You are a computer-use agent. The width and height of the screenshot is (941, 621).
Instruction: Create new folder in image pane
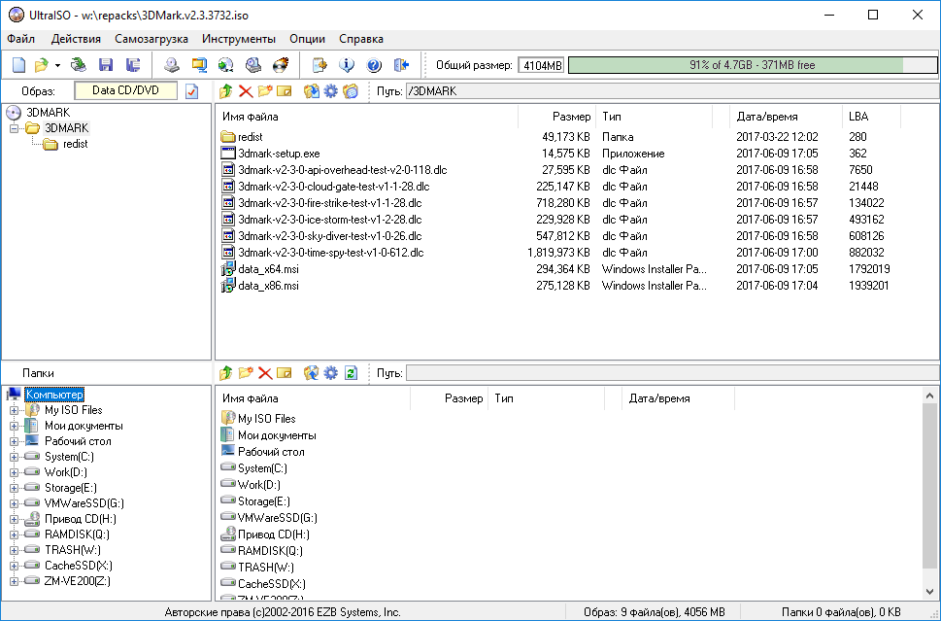[265, 91]
